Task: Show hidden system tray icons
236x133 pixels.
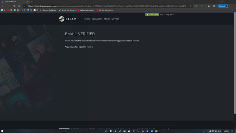Action: [x=204, y=131]
